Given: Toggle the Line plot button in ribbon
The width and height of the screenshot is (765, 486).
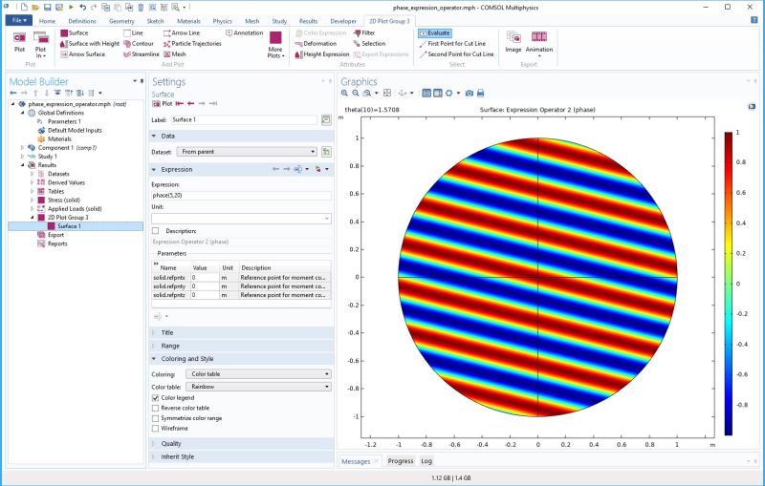Looking at the screenshot, I should pos(133,33).
